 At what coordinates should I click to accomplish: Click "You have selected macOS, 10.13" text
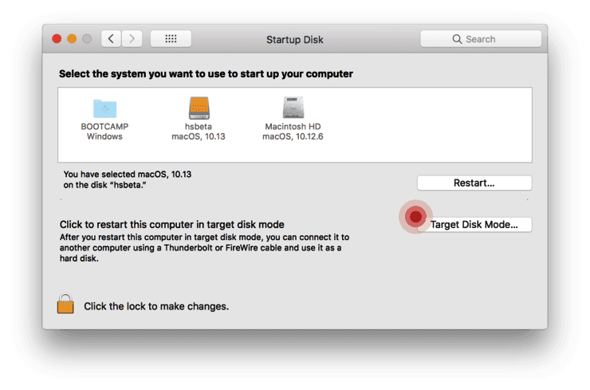pyautogui.click(x=128, y=175)
